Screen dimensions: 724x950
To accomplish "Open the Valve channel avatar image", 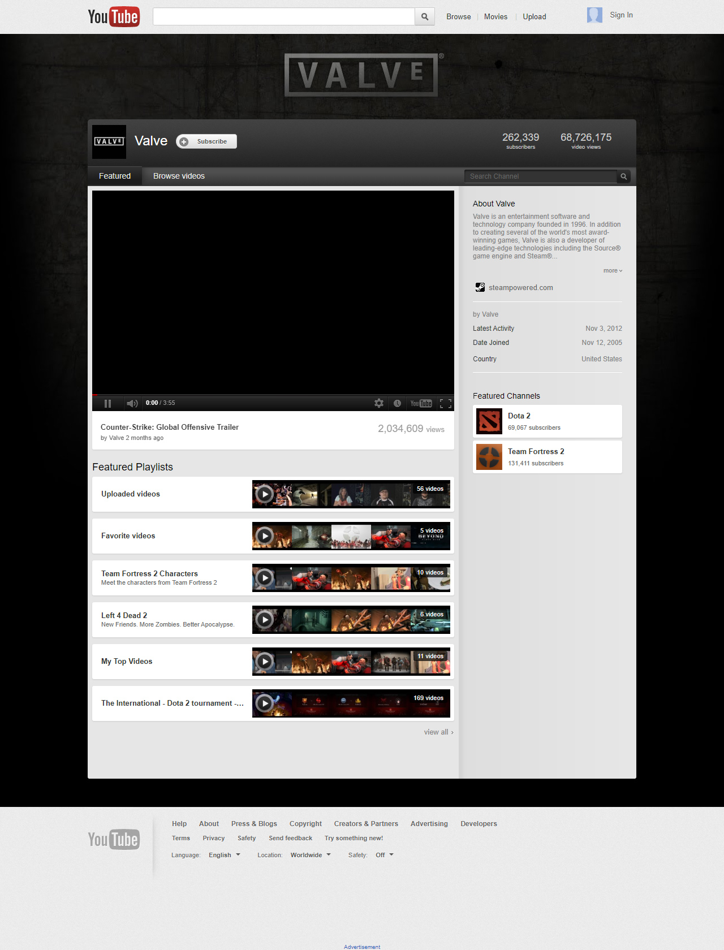I will pyautogui.click(x=109, y=141).
